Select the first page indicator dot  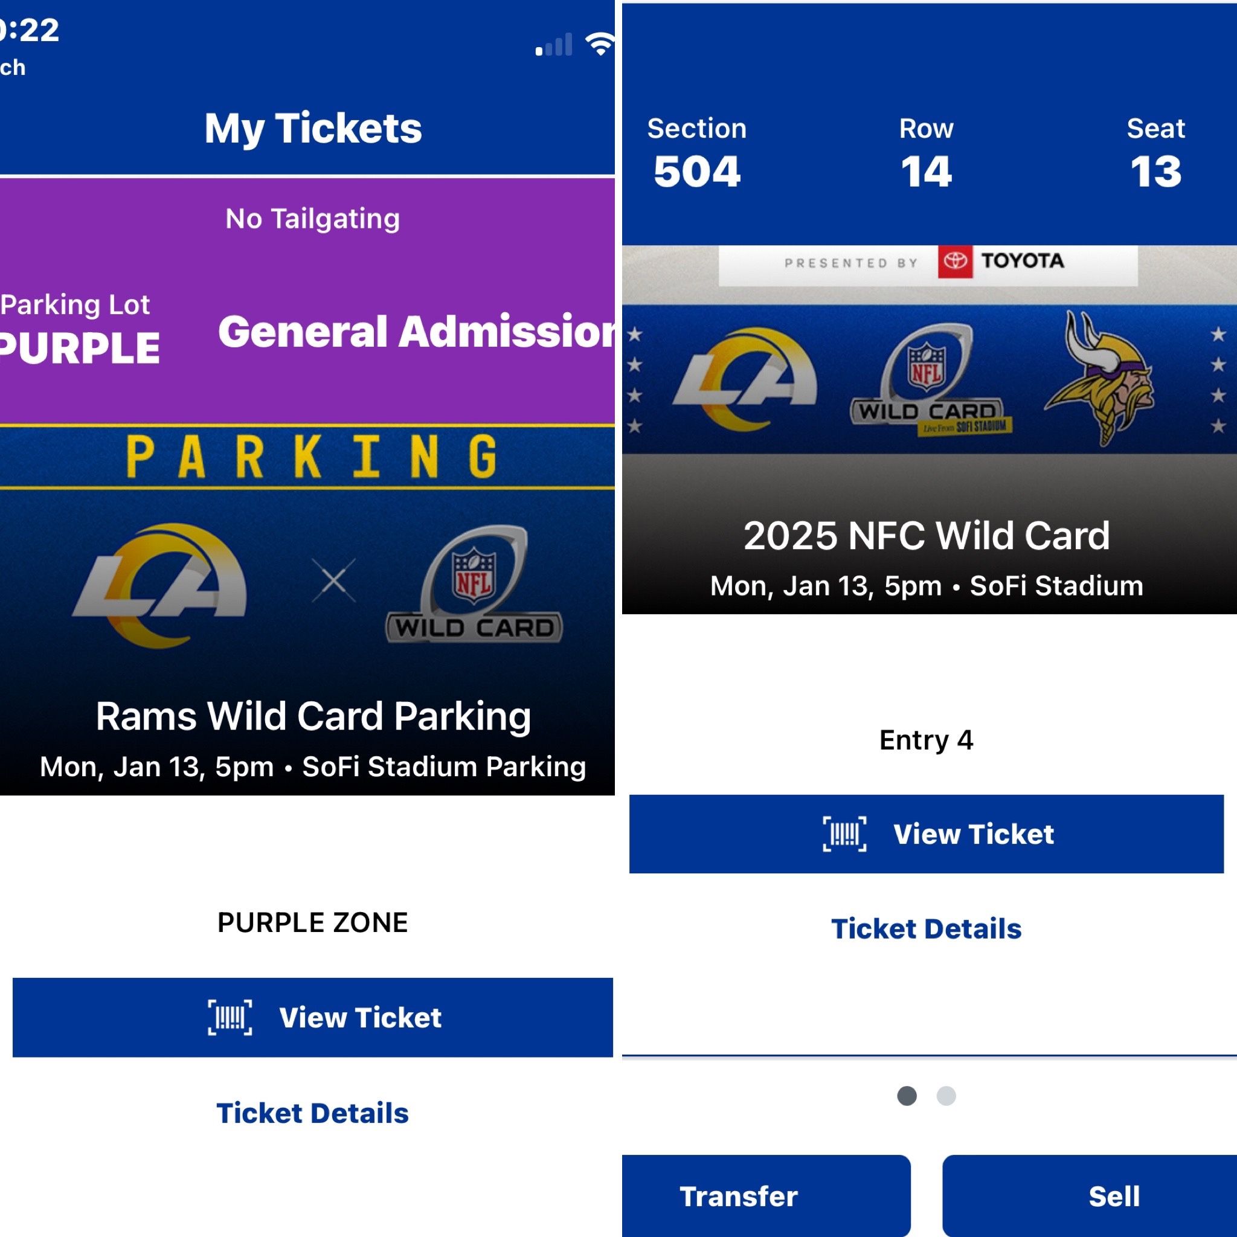(x=907, y=1096)
